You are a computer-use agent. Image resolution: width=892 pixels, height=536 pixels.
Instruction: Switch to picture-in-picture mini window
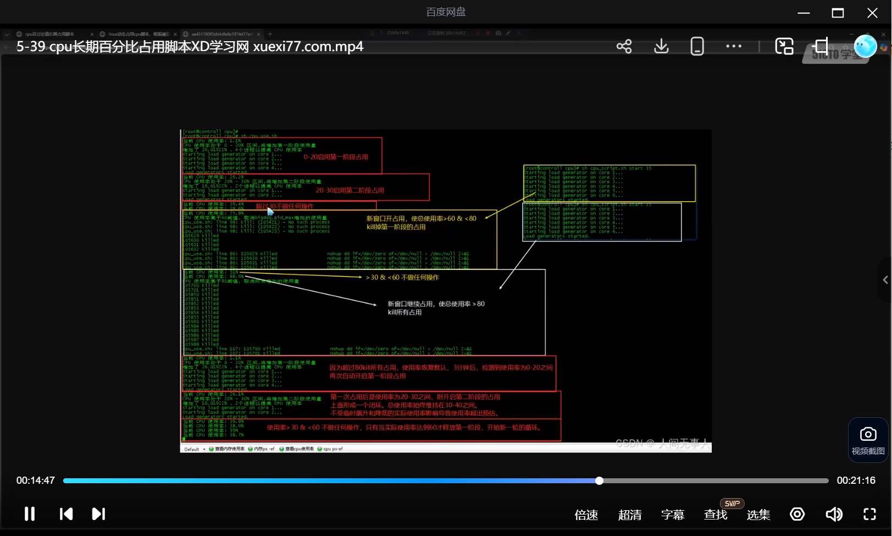tap(784, 47)
